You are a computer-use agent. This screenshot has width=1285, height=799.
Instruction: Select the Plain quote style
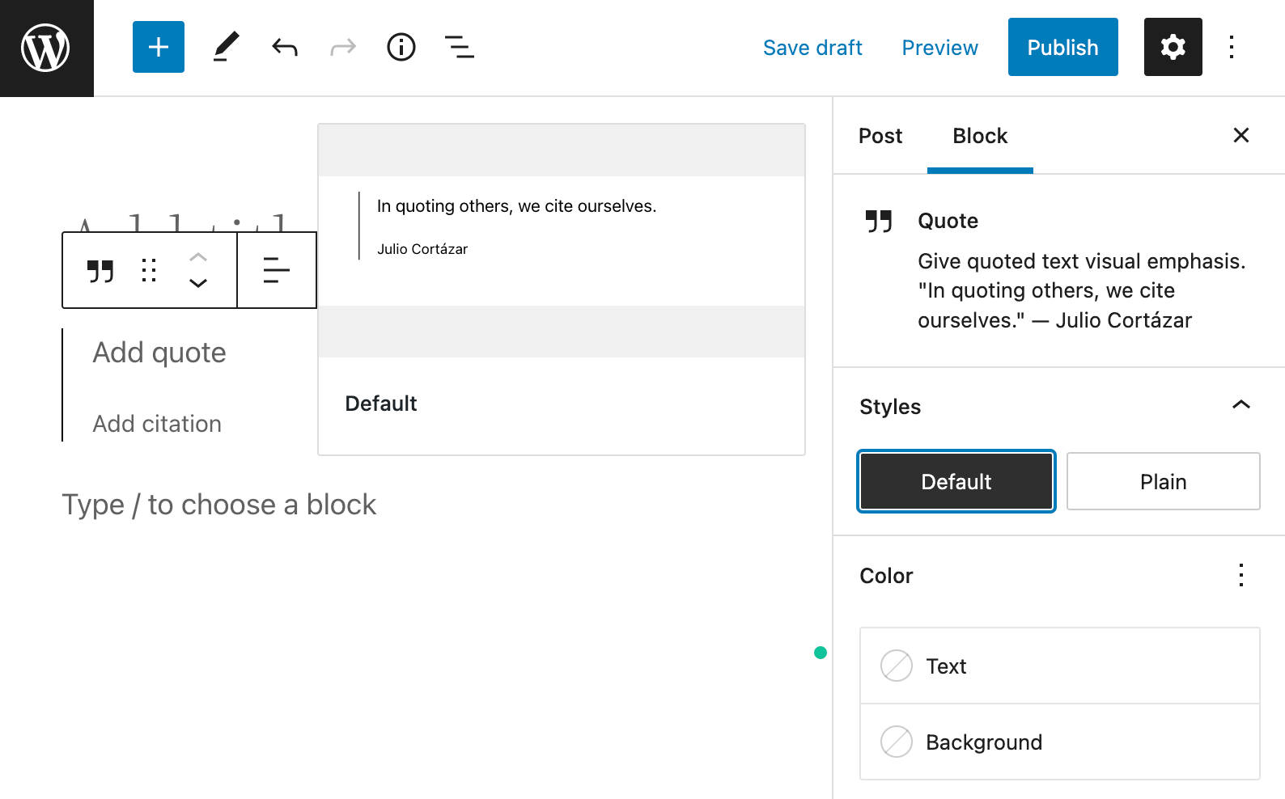tap(1164, 481)
